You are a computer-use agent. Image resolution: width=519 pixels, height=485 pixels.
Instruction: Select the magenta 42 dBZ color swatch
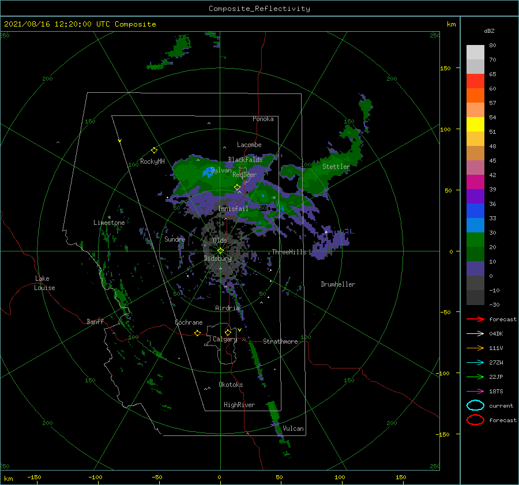coord(475,182)
